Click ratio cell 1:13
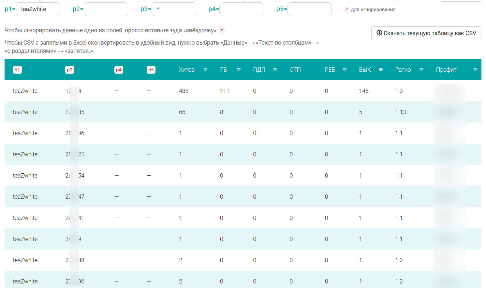The image size is (486, 288). 401,112
